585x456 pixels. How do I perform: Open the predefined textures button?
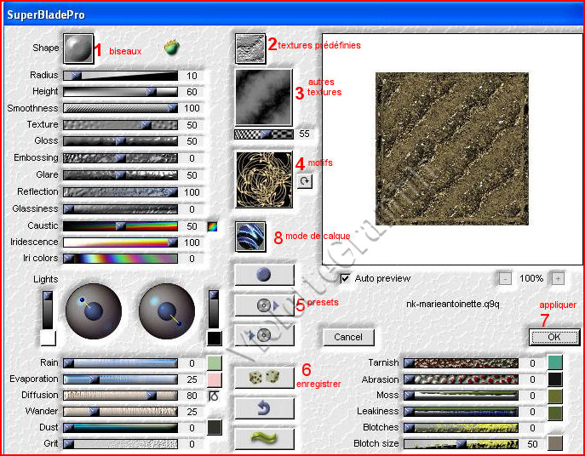pos(250,48)
